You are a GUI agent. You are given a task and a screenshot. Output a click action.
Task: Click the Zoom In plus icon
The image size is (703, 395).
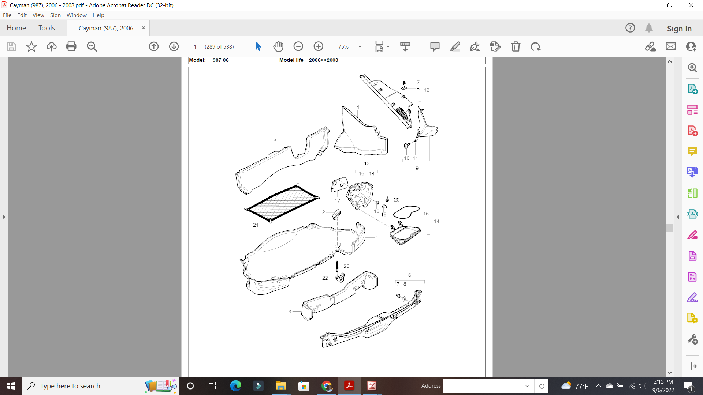pyautogui.click(x=319, y=46)
